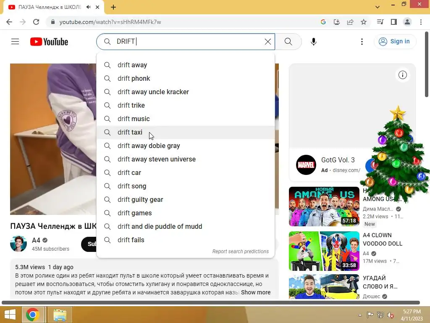Viewport: 430px width, 323px height.
Task: Mute the tab via speaker icon
Action: 88,7
